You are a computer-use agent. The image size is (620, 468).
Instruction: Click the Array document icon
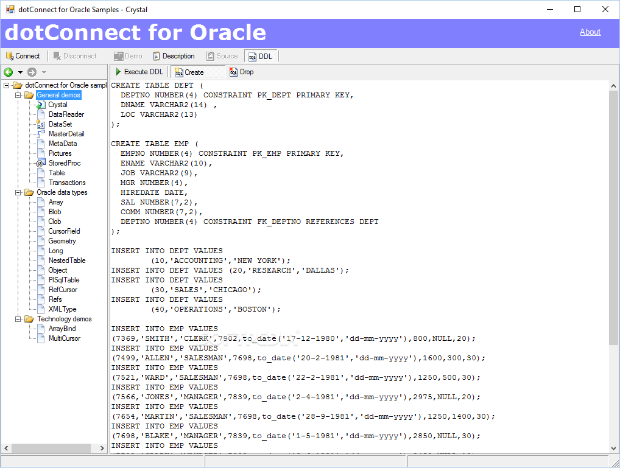pos(41,202)
